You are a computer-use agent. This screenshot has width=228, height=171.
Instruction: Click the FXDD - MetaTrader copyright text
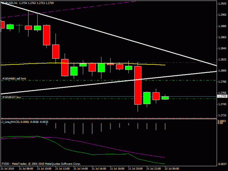coord(41,164)
